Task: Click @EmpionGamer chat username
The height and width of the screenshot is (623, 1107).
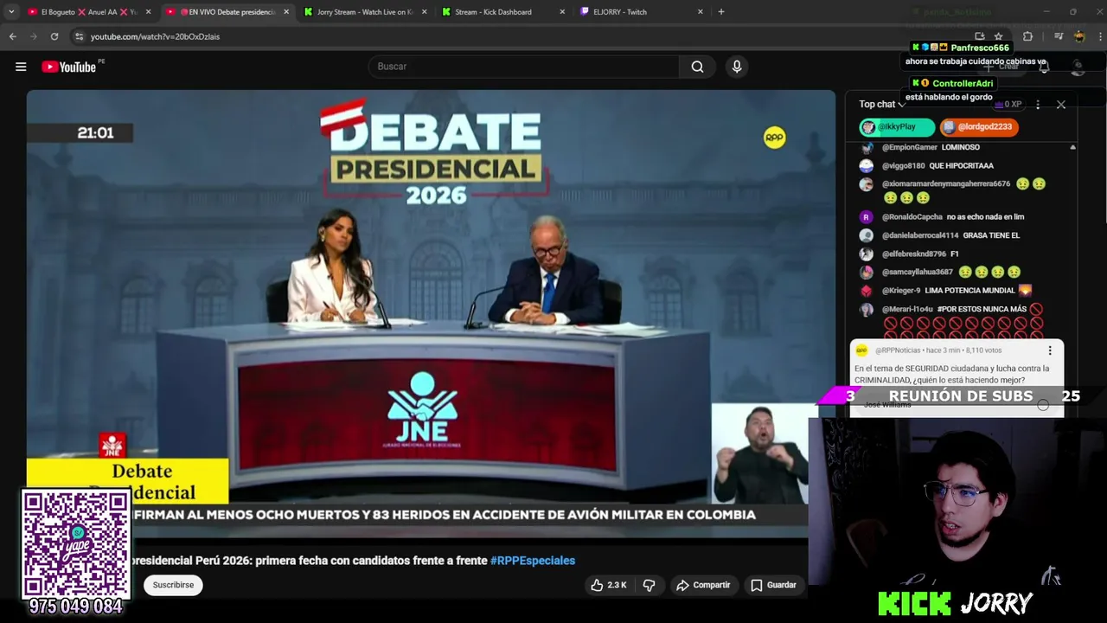Action: [x=909, y=147]
